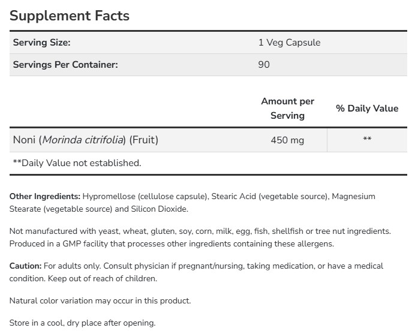Click the Natural color variation line
Viewport: 415px width, 334px height.
pyautogui.click(x=100, y=300)
